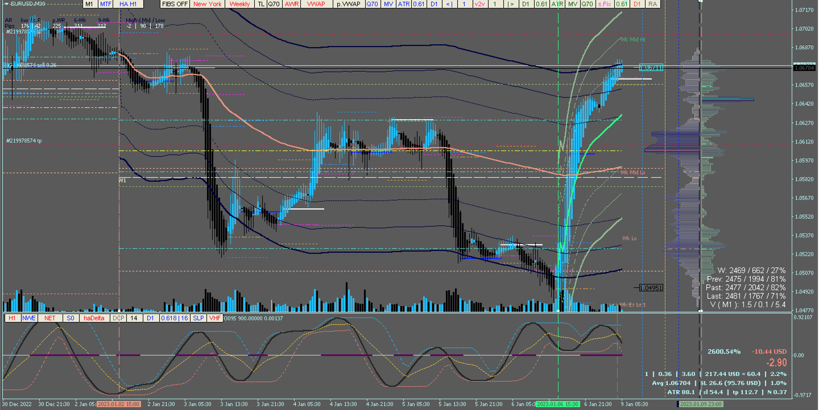The height and width of the screenshot is (410, 819).
Task: Click the step-forward '|>' button
Action: 510,4
